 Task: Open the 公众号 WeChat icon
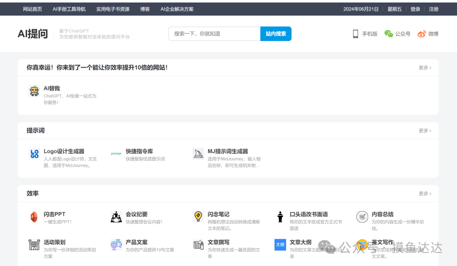pyautogui.click(x=388, y=34)
